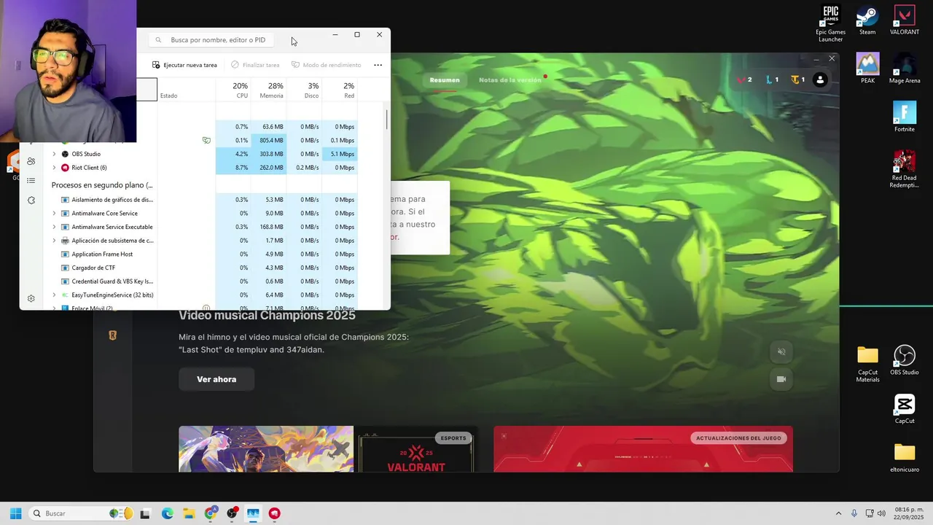Unmute the Valorant video sound
The height and width of the screenshot is (525, 933).
[x=781, y=351]
